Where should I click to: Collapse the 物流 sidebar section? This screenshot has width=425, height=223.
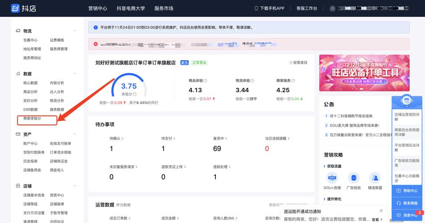[74, 31]
